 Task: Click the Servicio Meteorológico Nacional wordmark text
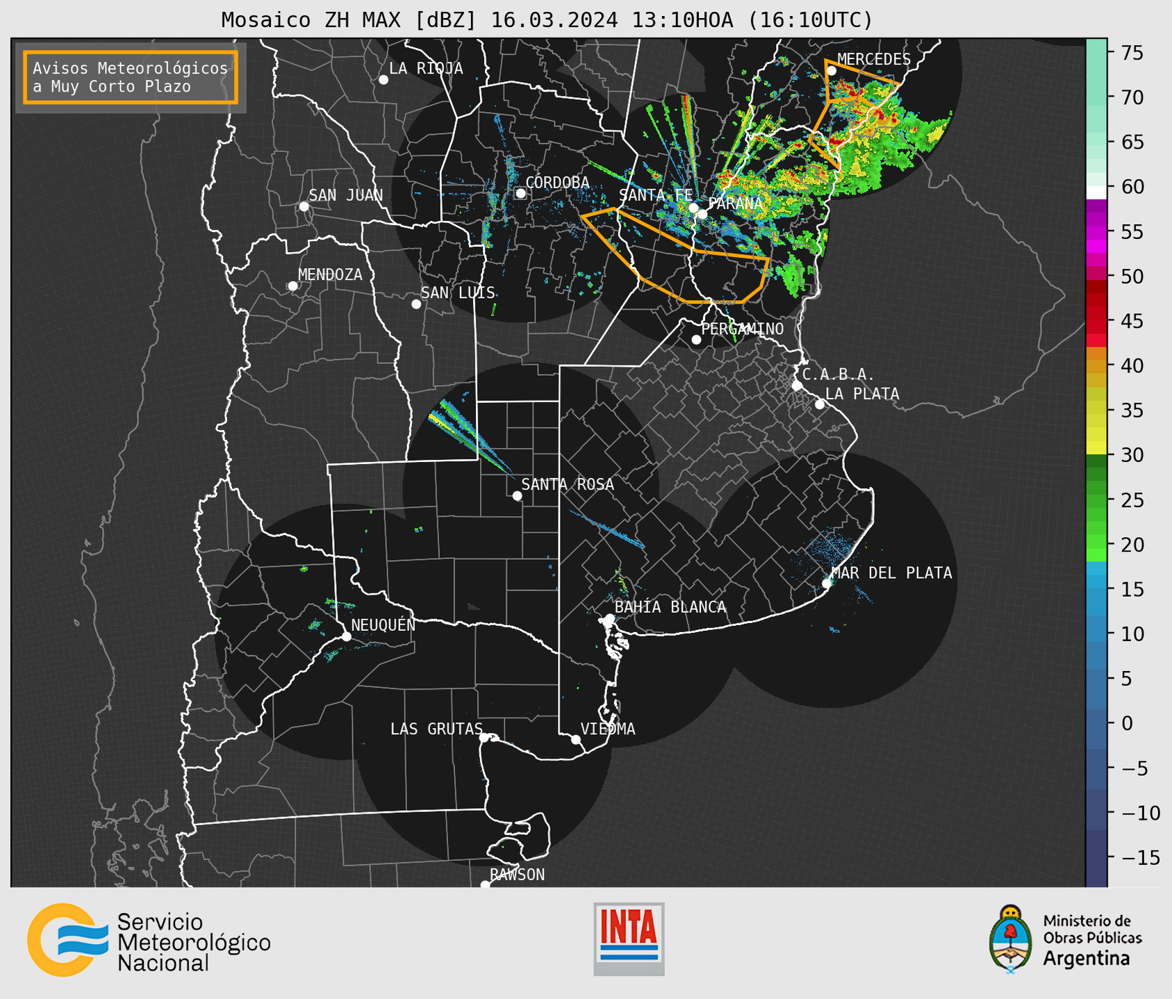coord(193,942)
